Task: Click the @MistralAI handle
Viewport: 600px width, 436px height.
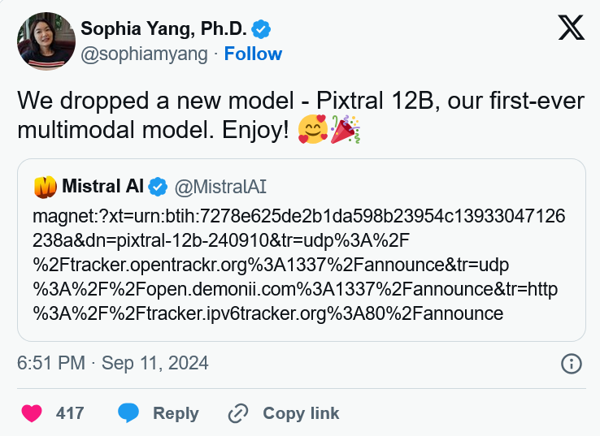Action: click(x=220, y=188)
